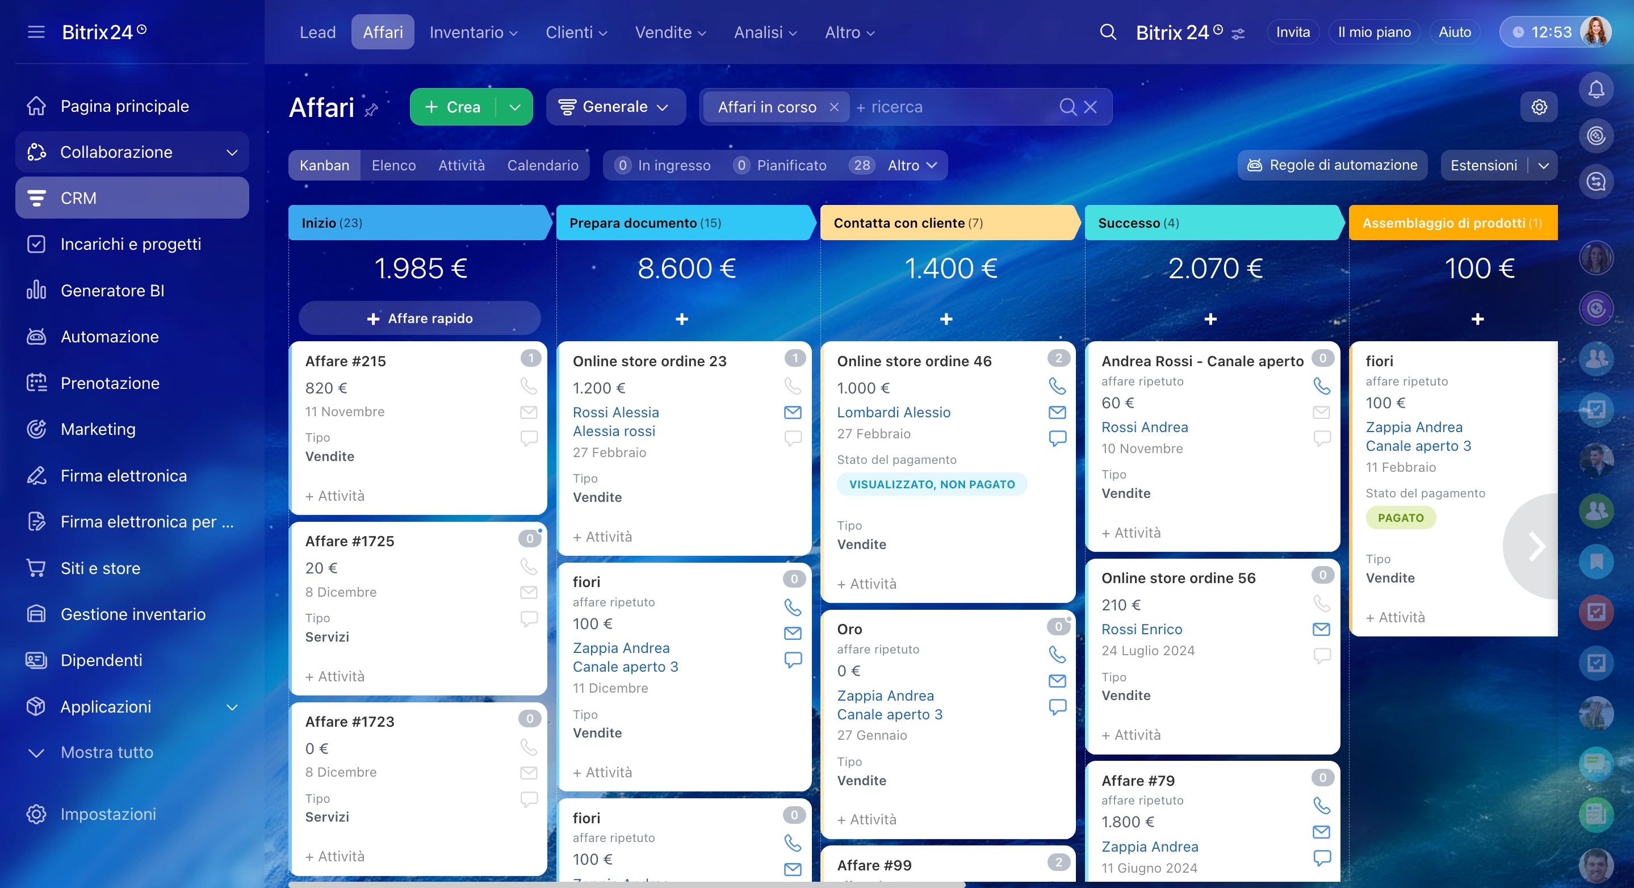The width and height of the screenshot is (1634, 888).
Task: Click the Affare rapido button
Action: (x=420, y=319)
